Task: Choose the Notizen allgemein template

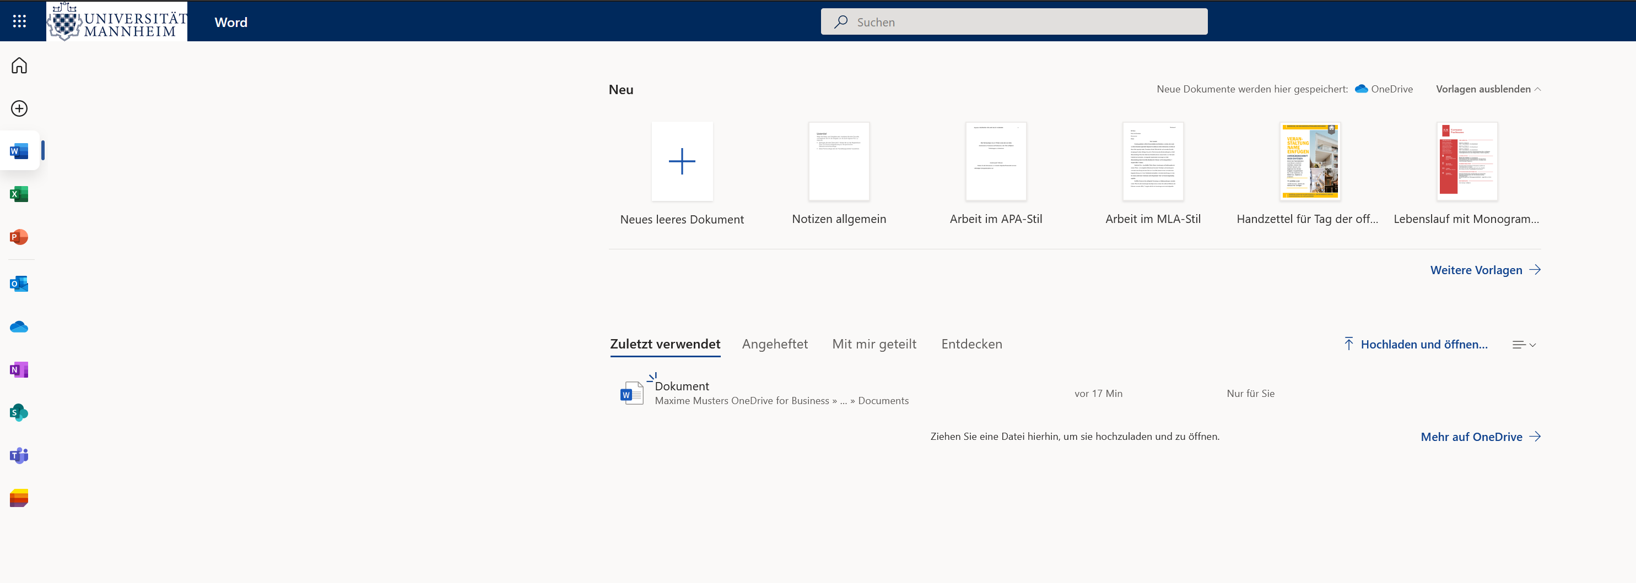Action: (x=839, y=161)
